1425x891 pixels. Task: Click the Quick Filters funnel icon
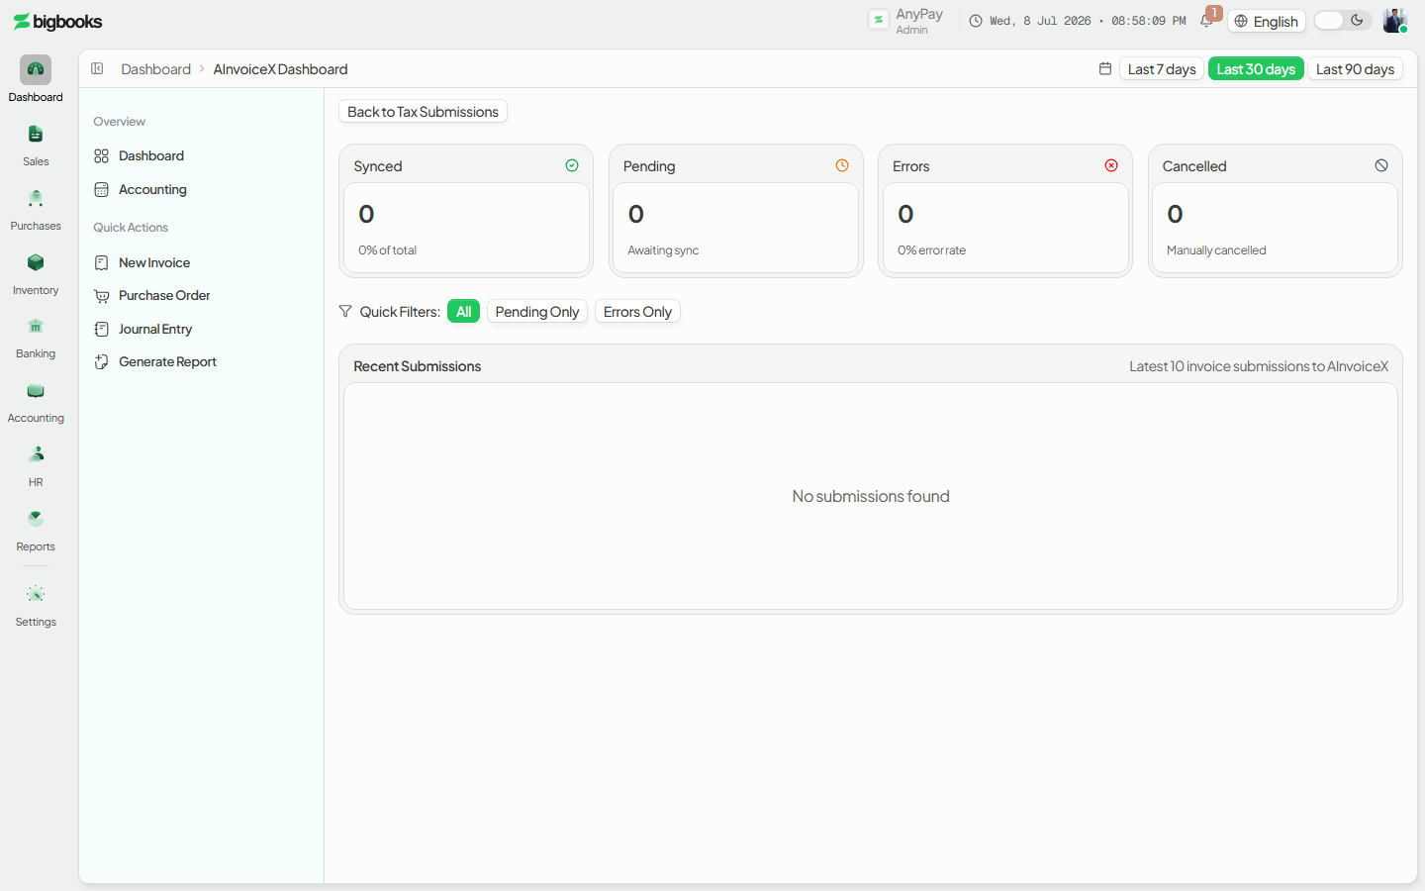[x=345, y=311]
